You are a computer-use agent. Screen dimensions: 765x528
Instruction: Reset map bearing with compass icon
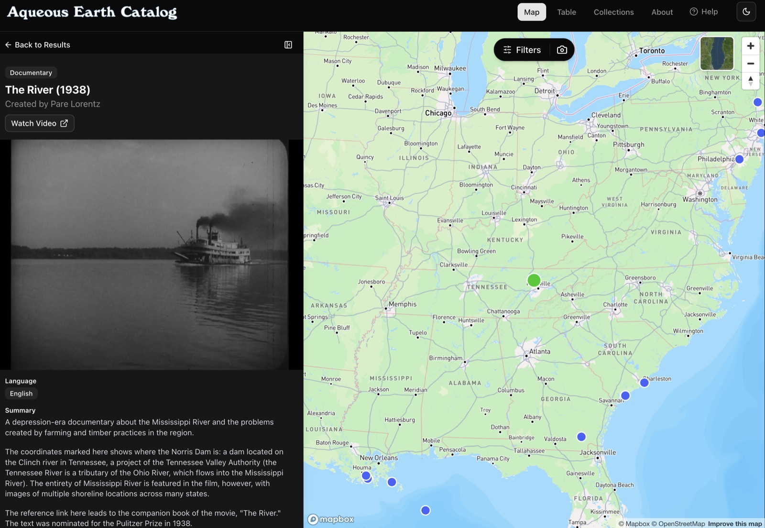[x=751, y=81]
